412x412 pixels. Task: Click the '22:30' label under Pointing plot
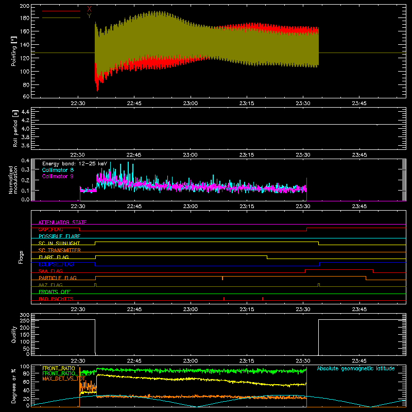(x=78, y=104)
